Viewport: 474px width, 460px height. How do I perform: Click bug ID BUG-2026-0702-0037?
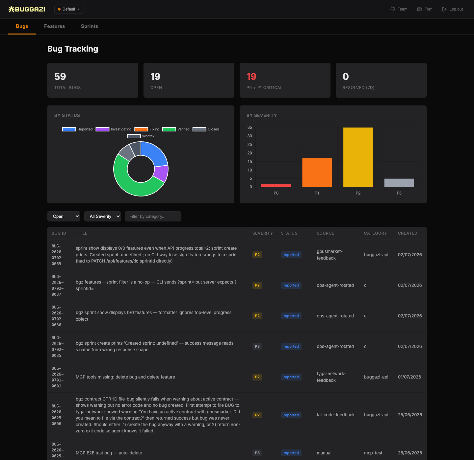(x=58, y=286)
